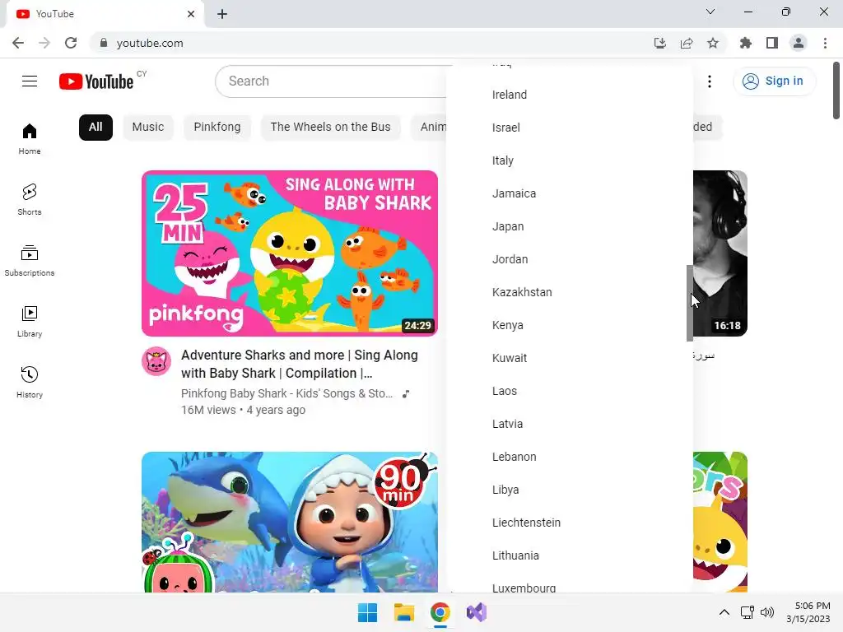Open Library from the sidebar
843x632 pixels.
[x=30, y=322]
